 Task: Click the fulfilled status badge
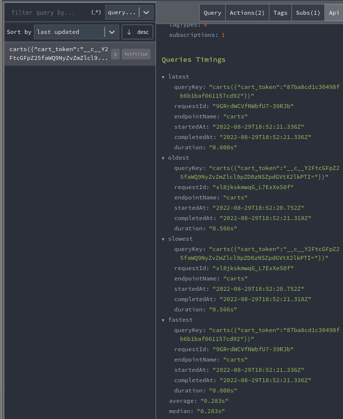(x=136, y=54)
